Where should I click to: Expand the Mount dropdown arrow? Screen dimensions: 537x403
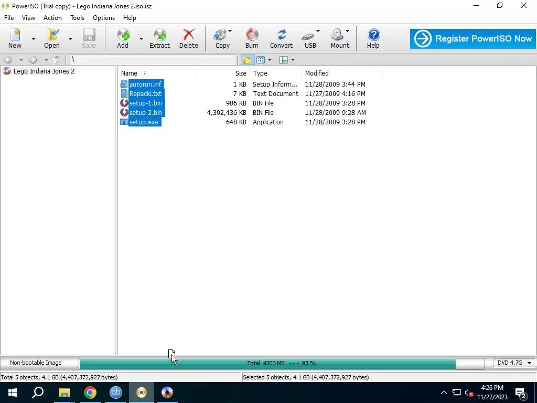point(347,31)
